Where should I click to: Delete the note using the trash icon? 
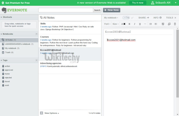pos(175,24)
